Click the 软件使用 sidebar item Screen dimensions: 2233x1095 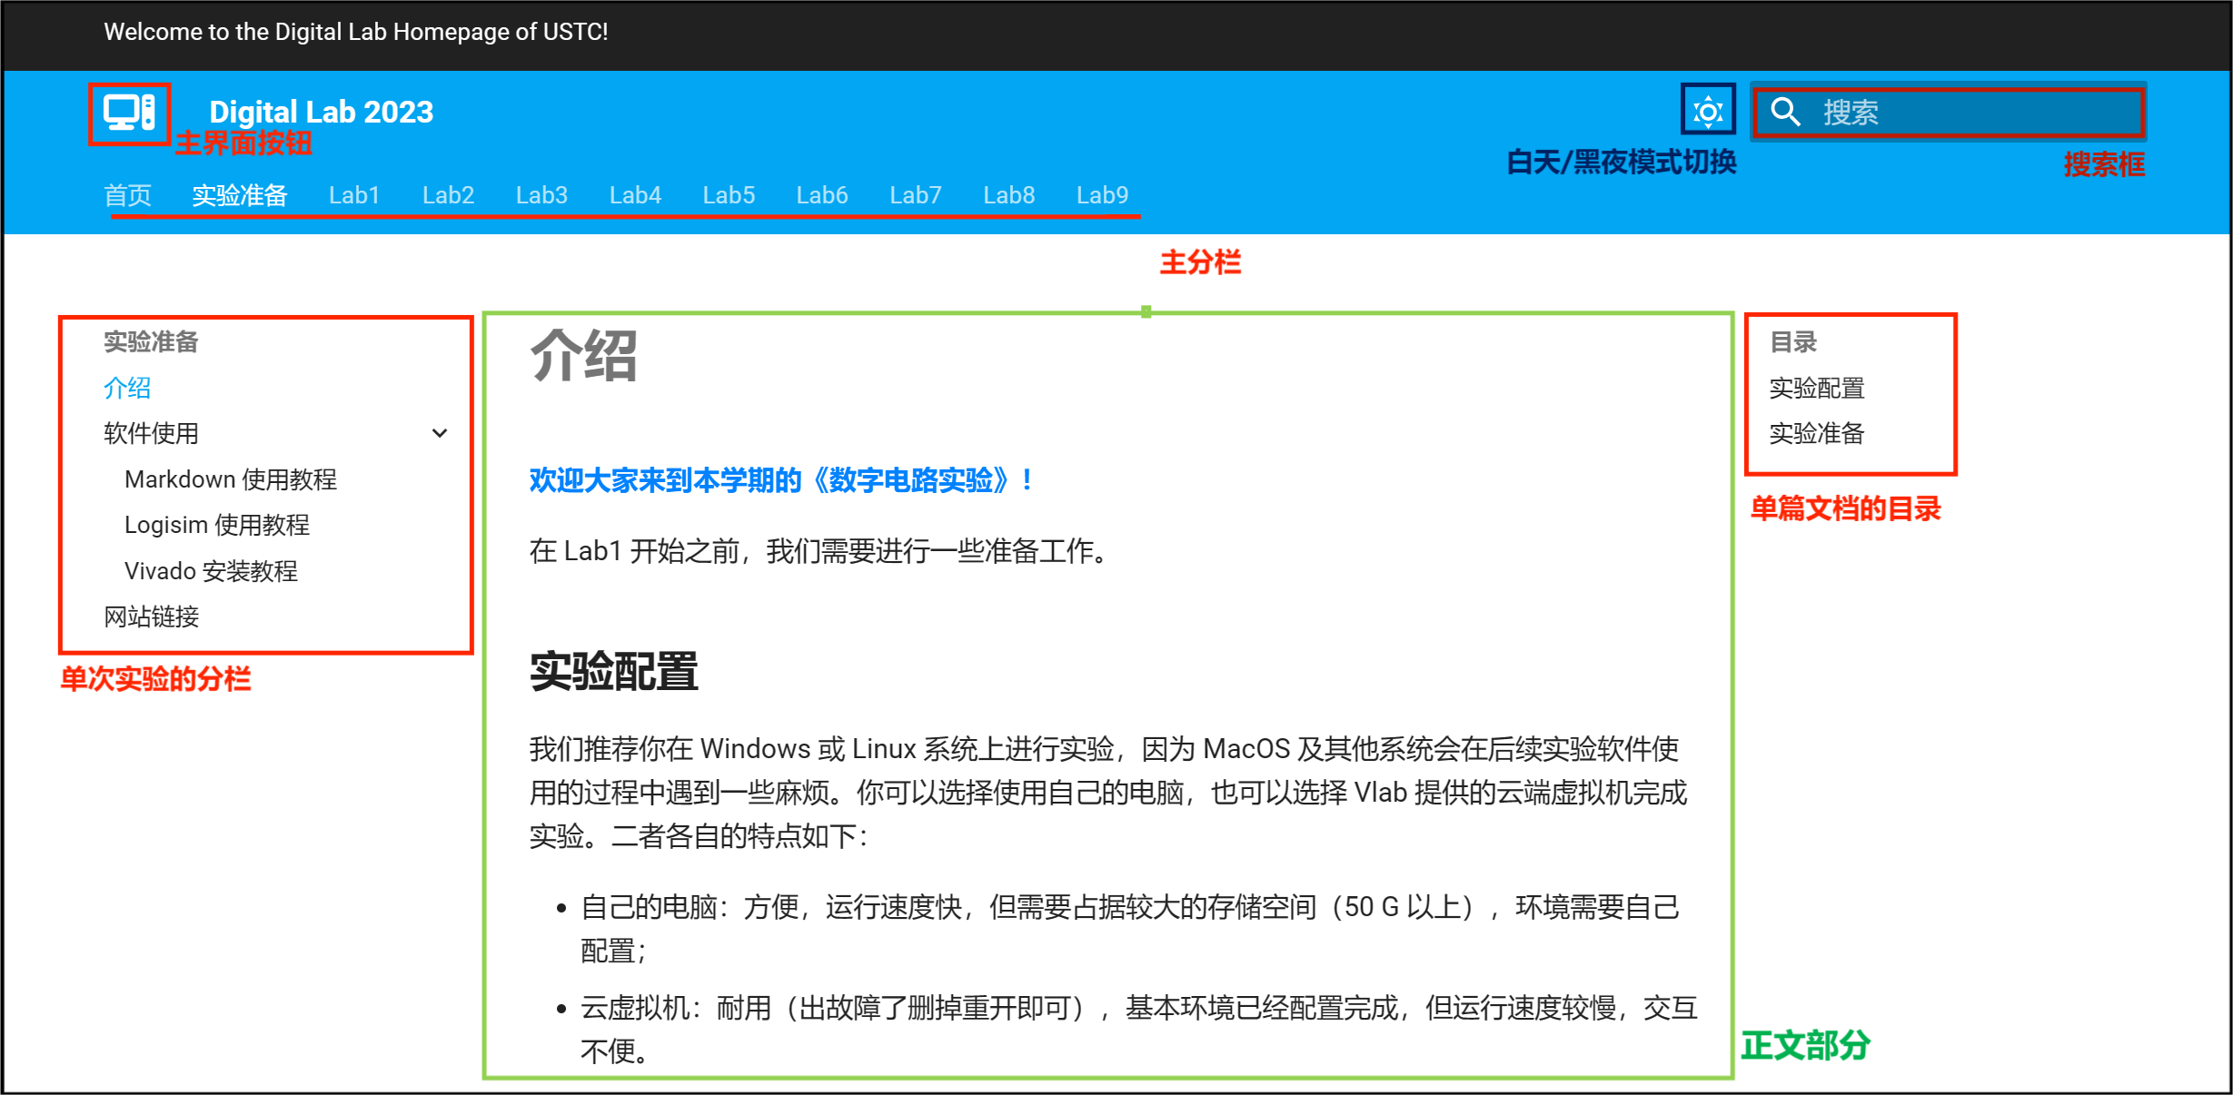click(x=152, y=433)
